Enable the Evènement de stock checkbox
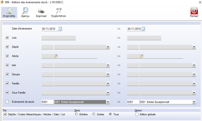Viewport: 202px width, 121px height. click(7, 102)
